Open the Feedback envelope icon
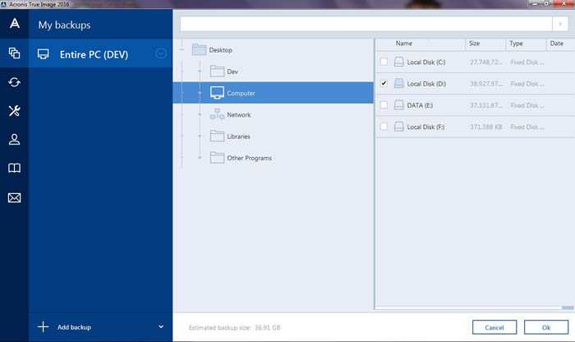 14,198
